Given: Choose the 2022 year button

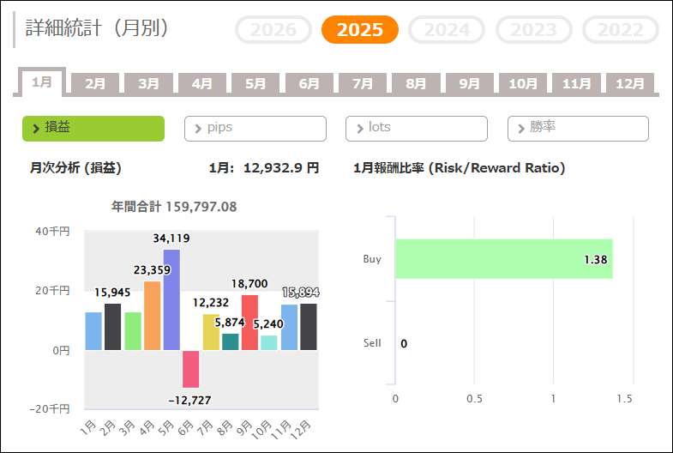Looking at the screenshot, I should click(x=620, y=30).
